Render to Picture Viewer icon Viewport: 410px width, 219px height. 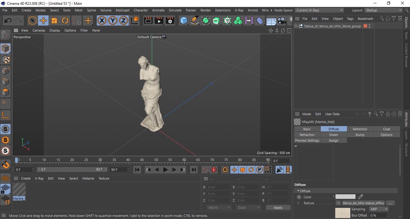click(x=159, y=20)
